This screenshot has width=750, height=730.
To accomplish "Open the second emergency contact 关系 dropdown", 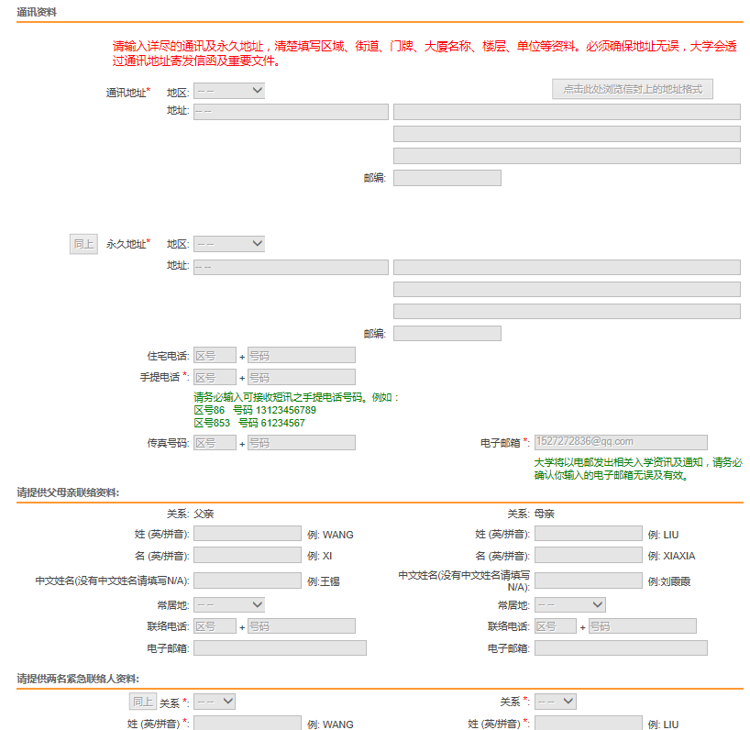I will tap(555, 700).
